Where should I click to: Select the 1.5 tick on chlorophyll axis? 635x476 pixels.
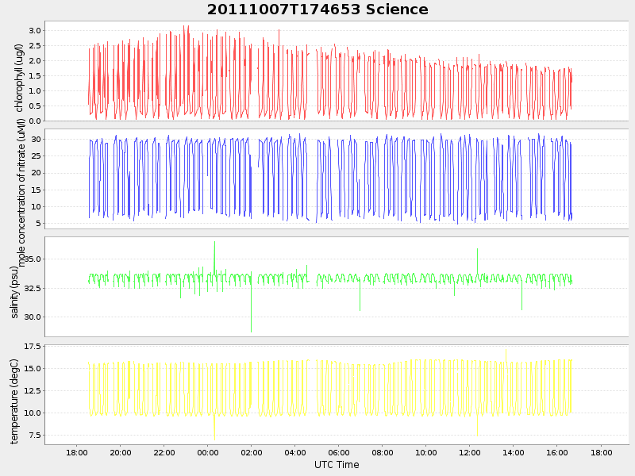[x=35, y=75]
